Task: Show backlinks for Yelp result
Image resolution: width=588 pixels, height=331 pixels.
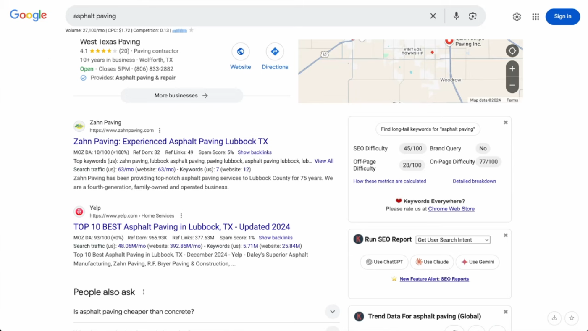Action: coord(276,238)
